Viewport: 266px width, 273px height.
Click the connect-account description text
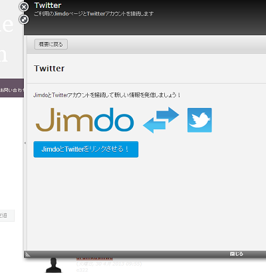(x=107, y=95)
